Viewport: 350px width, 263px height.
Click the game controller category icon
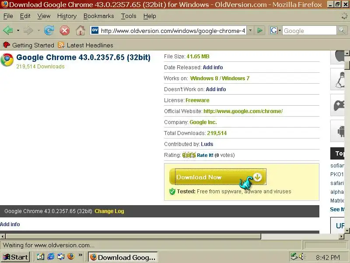[x=337, y=105]
